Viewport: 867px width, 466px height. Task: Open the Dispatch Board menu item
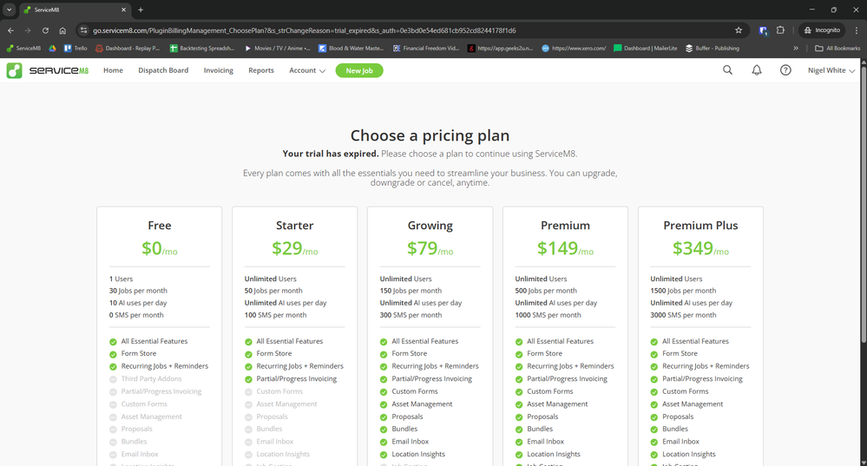[x=163, y=71]
